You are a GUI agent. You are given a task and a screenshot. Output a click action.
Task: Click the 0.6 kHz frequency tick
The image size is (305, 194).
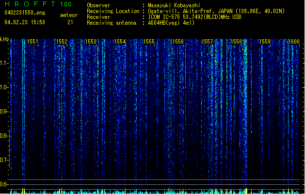4,184
